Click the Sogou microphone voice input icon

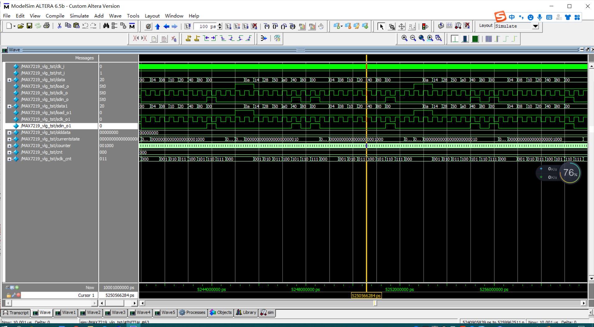(x=540, y=17)
